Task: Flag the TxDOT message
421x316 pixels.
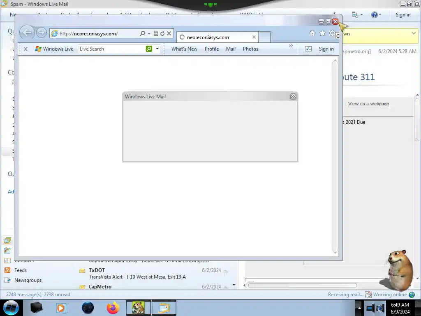Action: (226, 272)
